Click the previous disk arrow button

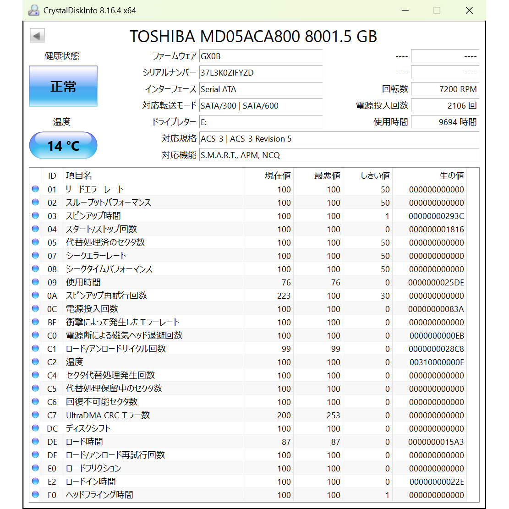[x=37, y=36]
